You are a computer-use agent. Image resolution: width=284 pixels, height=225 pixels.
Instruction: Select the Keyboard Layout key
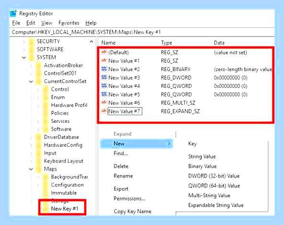(64, 161)
